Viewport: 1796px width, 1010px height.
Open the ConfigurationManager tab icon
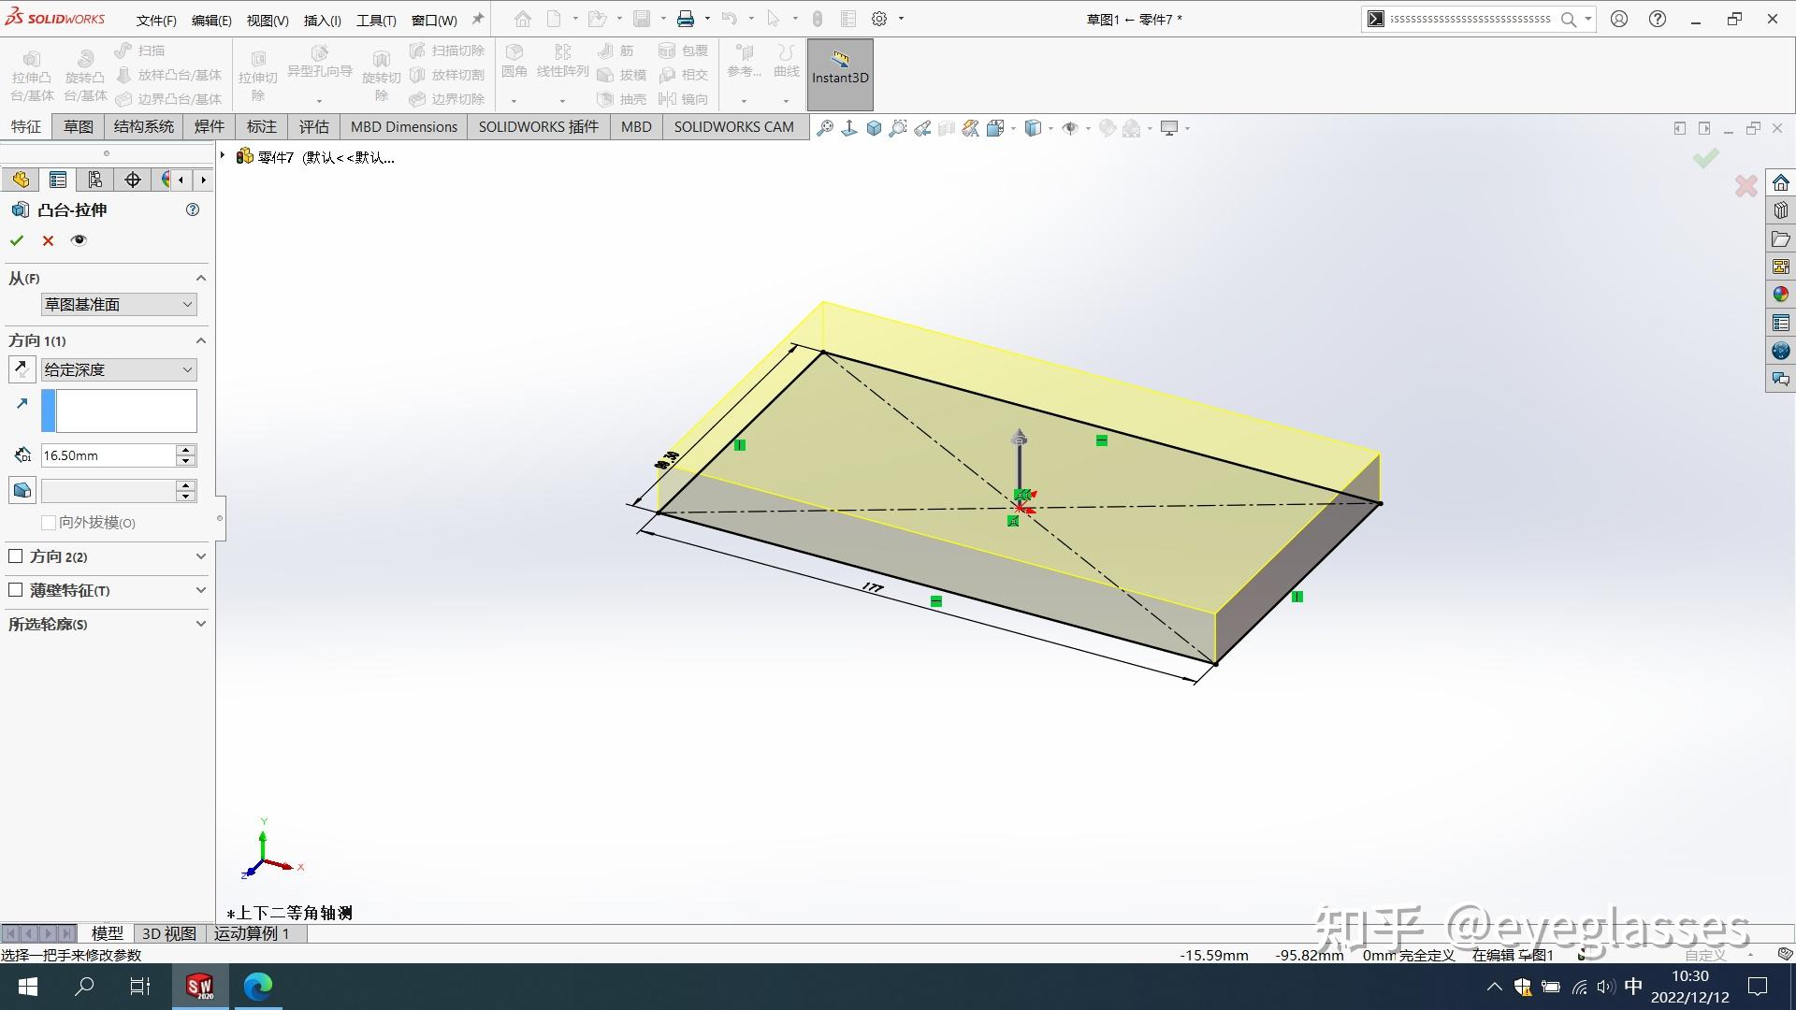[94, 180]
